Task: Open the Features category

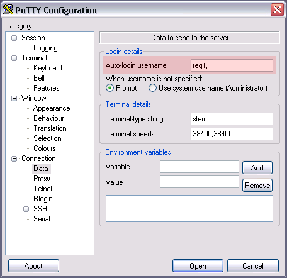Action: [47, 88]
